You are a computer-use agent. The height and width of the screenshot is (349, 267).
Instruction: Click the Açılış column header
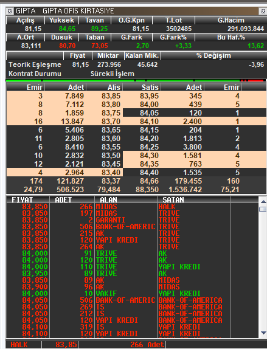[x=26, y=20]
